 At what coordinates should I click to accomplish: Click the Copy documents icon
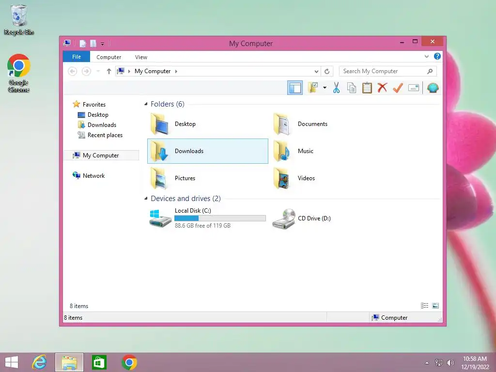point(352,88)
